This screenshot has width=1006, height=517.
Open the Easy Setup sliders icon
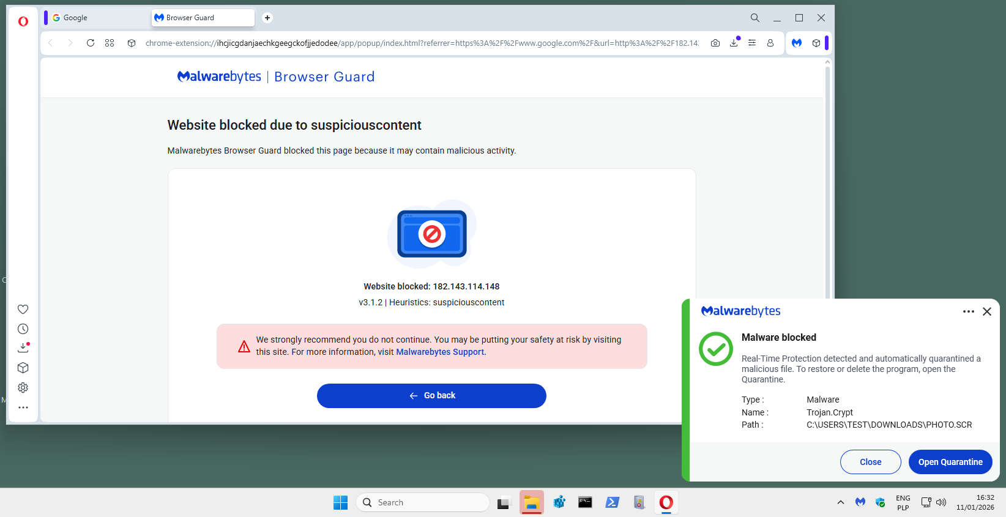(752, 43)
